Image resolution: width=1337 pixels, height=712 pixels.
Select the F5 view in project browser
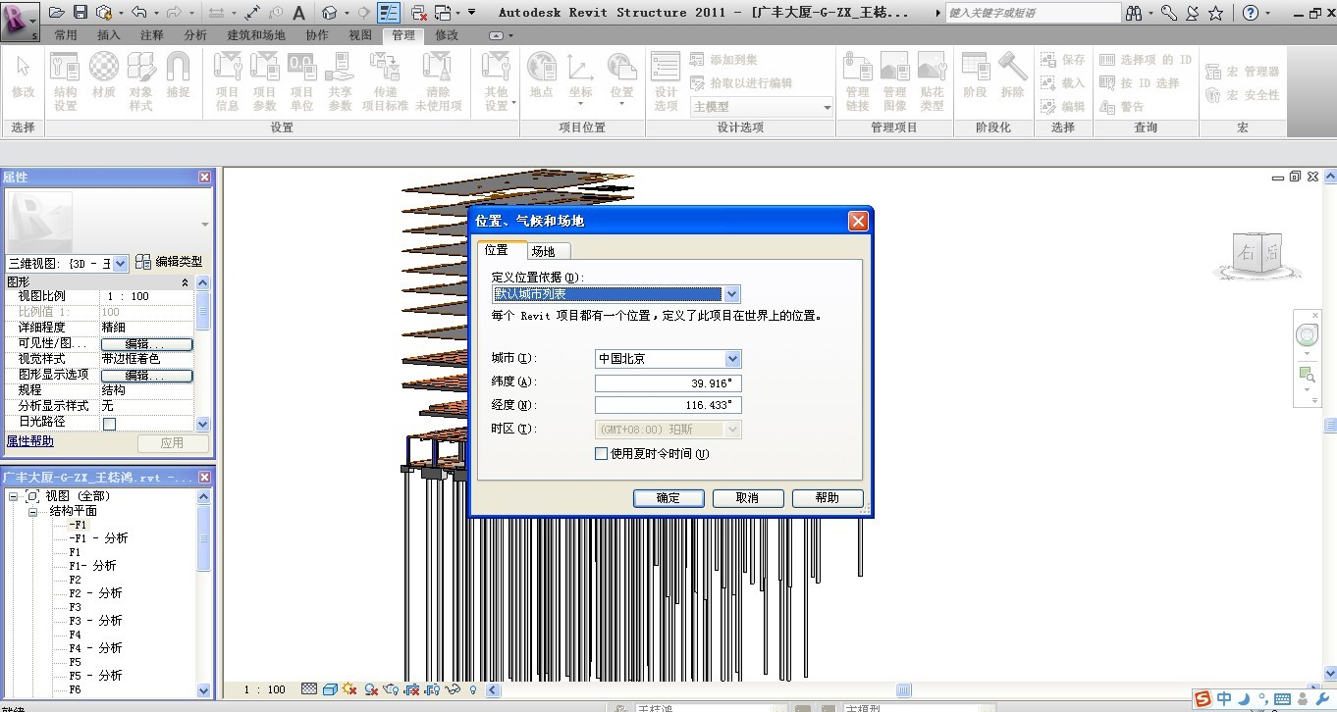click(75, 662)
